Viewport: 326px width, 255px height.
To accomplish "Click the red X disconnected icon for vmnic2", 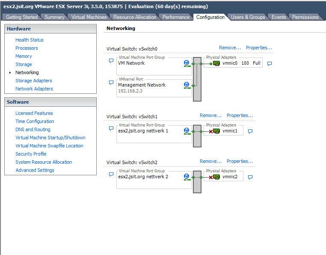I will (211, 177).
